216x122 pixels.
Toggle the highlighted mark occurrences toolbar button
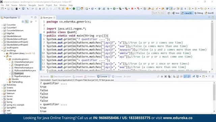point(171,8)
